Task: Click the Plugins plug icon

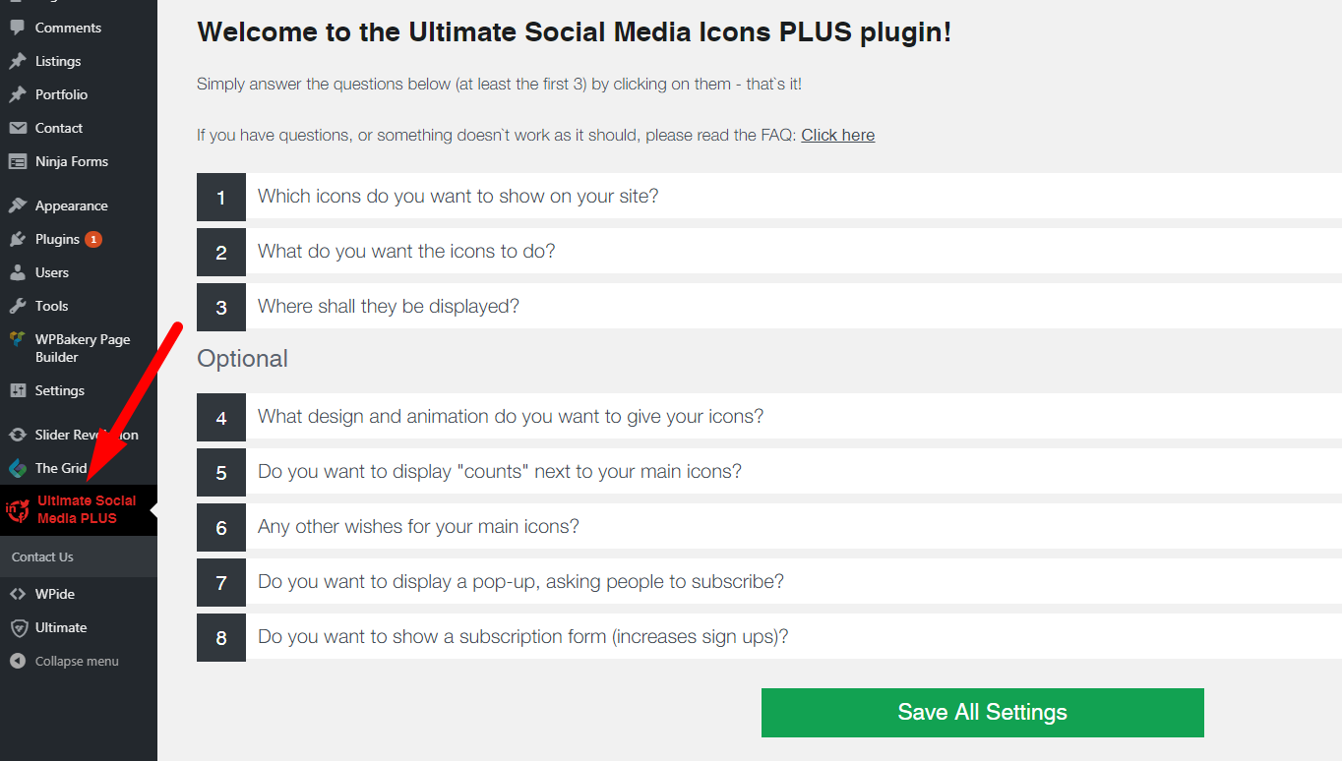Action: click(x=17, y=239)
